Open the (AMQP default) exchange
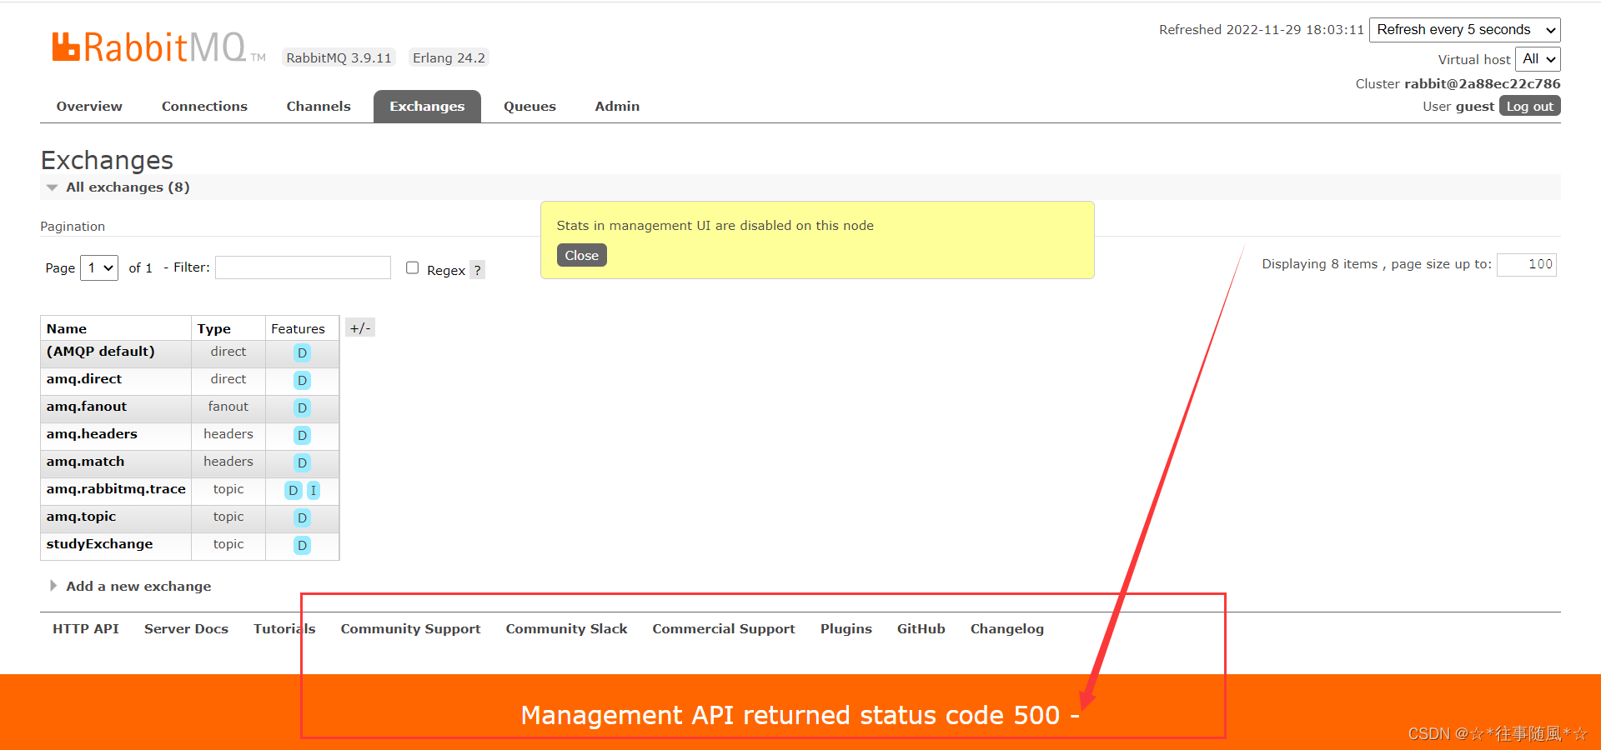The height and width of the screenshot is (750, 1601). pos(100,352)
